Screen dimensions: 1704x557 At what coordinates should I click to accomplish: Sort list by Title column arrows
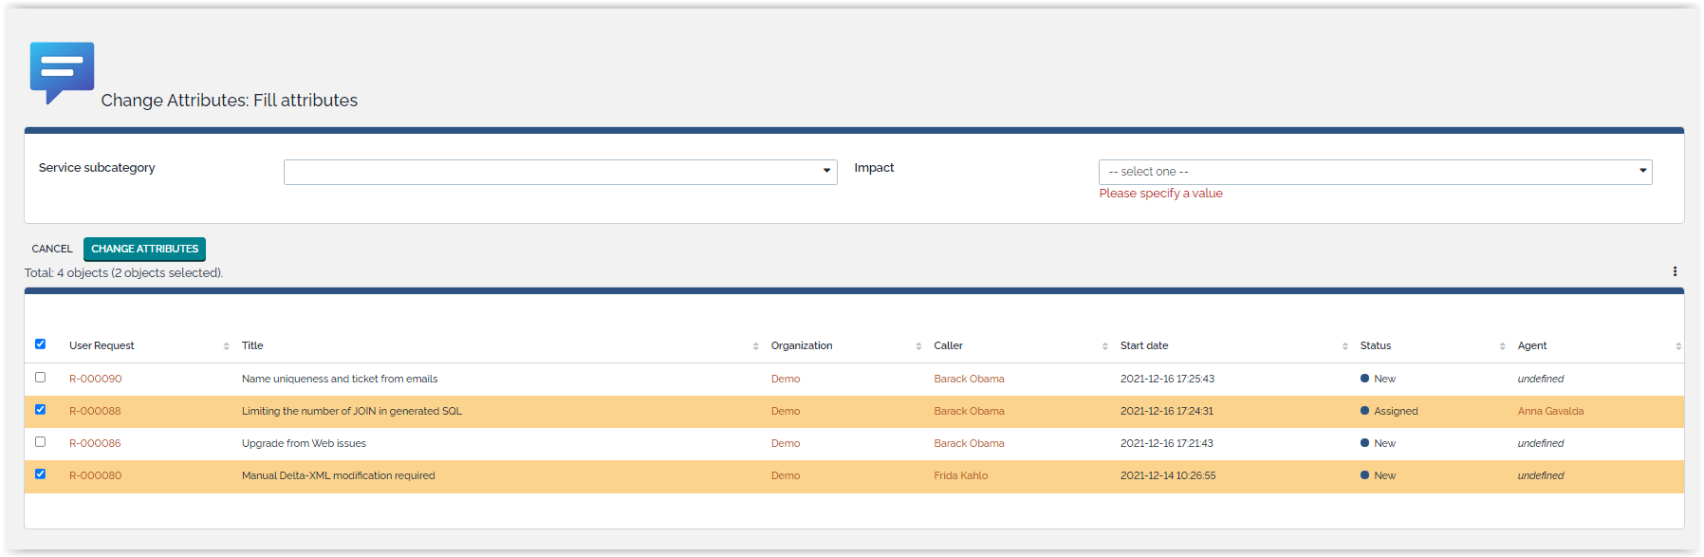click(x=755, y=346)
